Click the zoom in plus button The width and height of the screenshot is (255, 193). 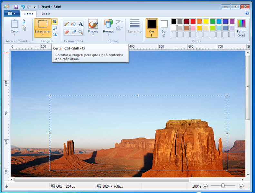click(241, 186)
